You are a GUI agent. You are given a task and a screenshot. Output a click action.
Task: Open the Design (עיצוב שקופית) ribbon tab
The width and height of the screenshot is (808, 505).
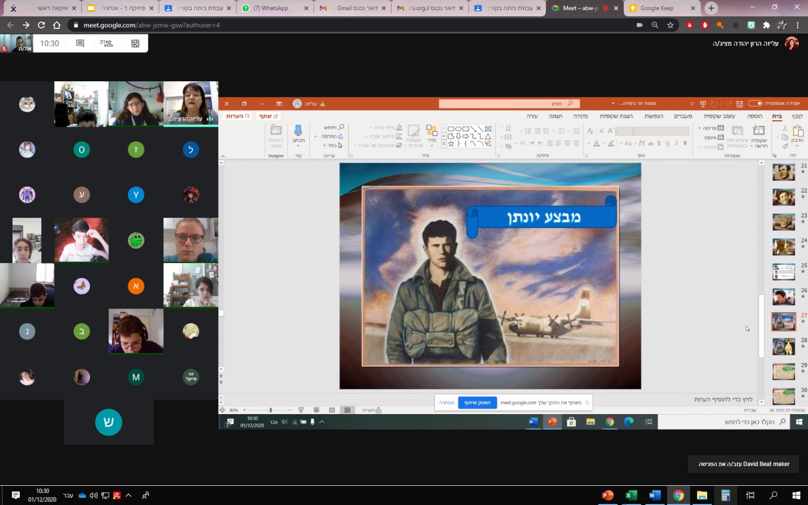click(720, 117)
